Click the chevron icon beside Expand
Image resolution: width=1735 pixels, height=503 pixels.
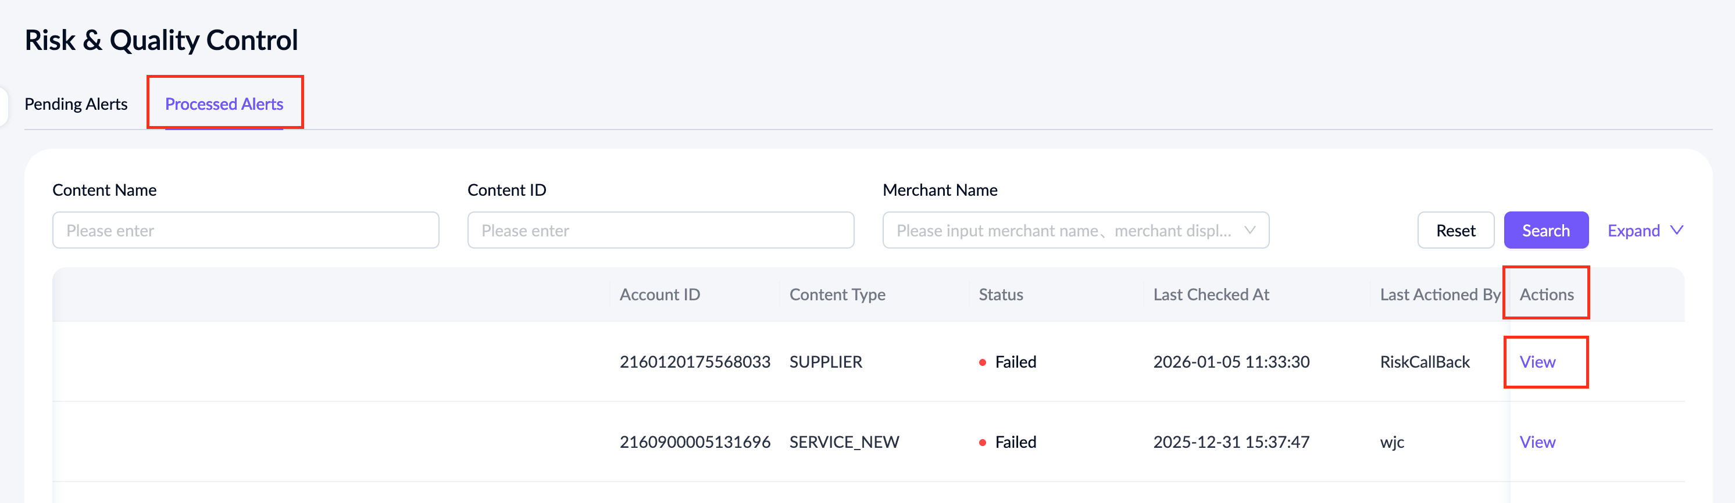pos(1677,230)
